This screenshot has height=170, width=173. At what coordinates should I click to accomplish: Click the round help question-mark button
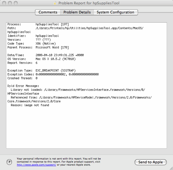[x=9, y=162]
